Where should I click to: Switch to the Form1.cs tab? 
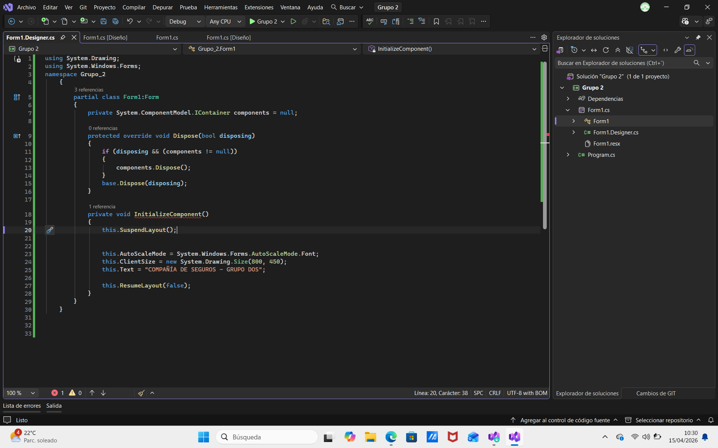pos(167,38)
